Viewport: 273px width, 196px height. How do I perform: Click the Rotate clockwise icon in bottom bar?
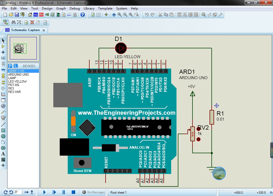click(x=5, y=192)
